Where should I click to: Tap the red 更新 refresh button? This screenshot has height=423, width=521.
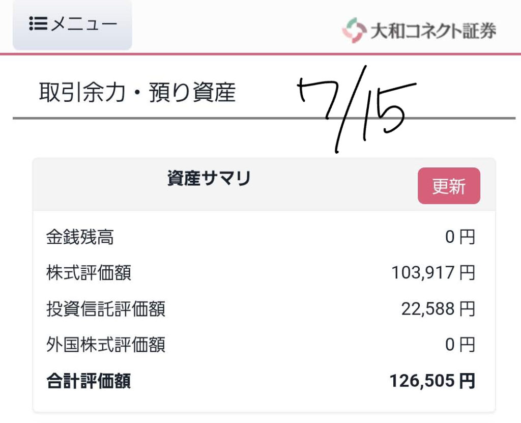(x=449, y=186)
